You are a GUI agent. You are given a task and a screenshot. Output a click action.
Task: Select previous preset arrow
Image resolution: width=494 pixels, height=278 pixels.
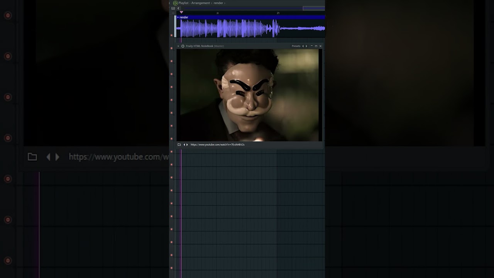click(303, 46)
